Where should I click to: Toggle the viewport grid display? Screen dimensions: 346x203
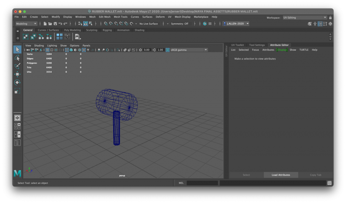point(47,50)
